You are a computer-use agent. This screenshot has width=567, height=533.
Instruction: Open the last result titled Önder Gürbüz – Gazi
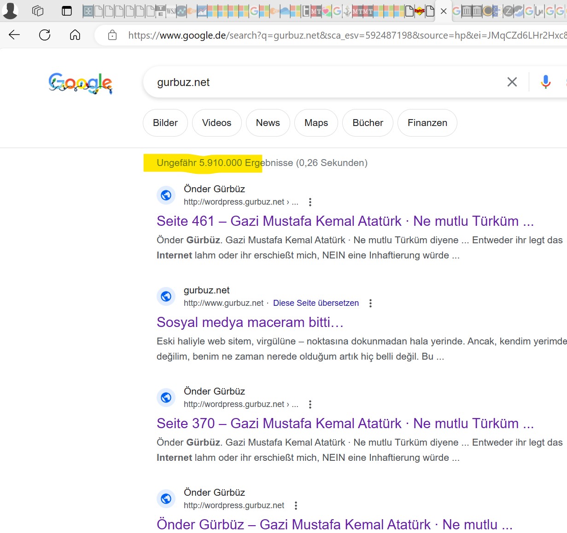[335, 525]
